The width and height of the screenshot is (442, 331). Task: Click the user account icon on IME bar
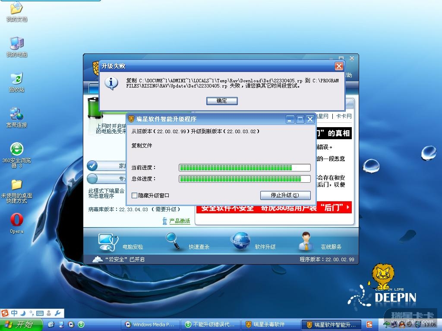(x=49, y=313)
